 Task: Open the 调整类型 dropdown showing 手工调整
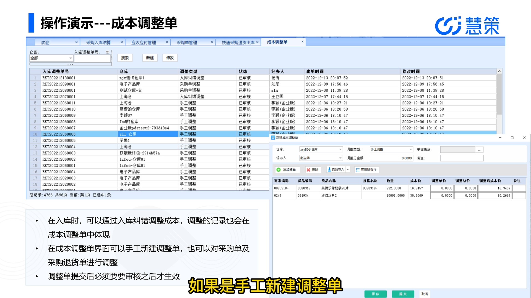410,149
